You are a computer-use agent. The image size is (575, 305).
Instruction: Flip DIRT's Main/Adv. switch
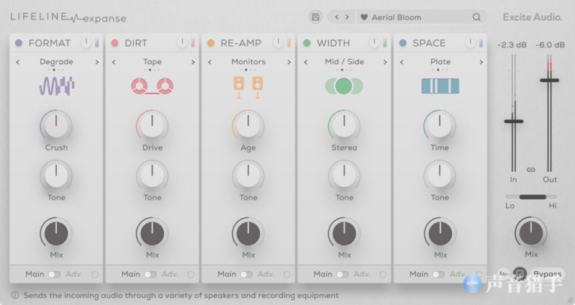click(x=150, y=275)
